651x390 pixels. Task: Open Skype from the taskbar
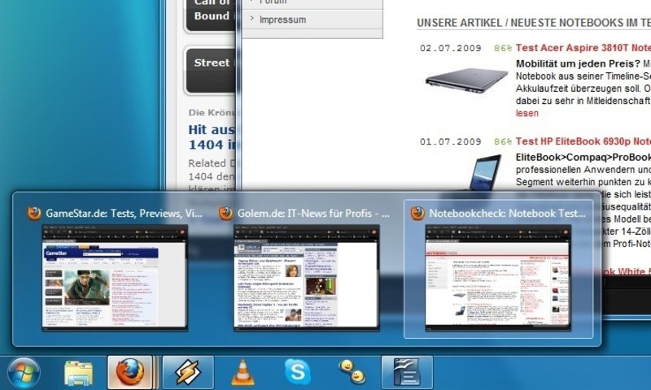pos(298,372)
